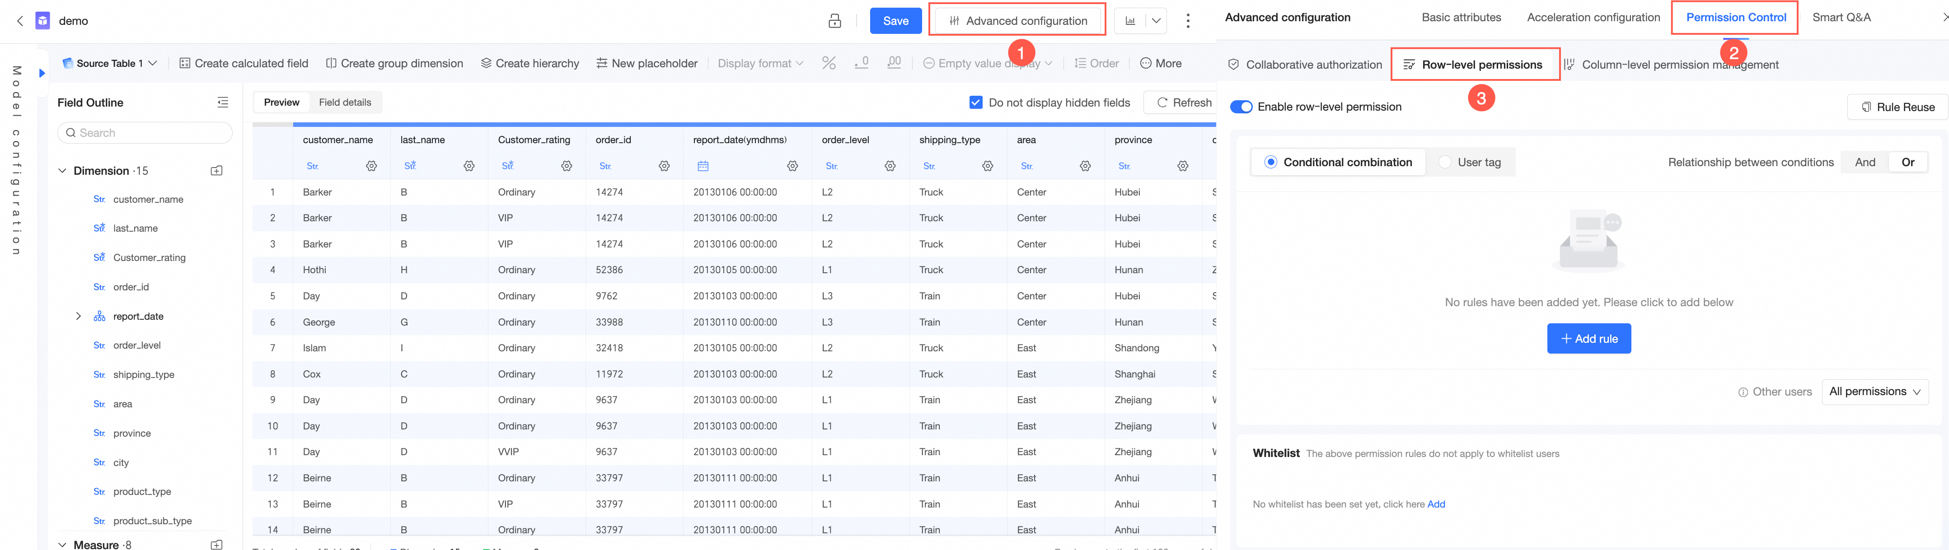Open the vertical three-dot menu

(x=1188, y=21)
